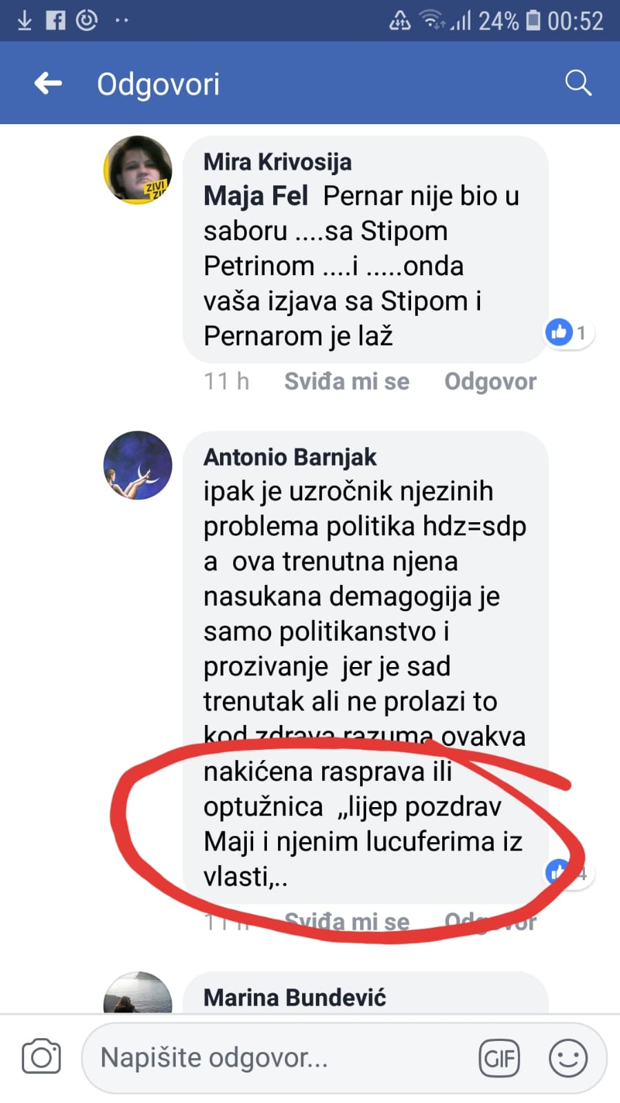
Task: Open the Mira Krivosija name link
Action: [x=277, y=162]
